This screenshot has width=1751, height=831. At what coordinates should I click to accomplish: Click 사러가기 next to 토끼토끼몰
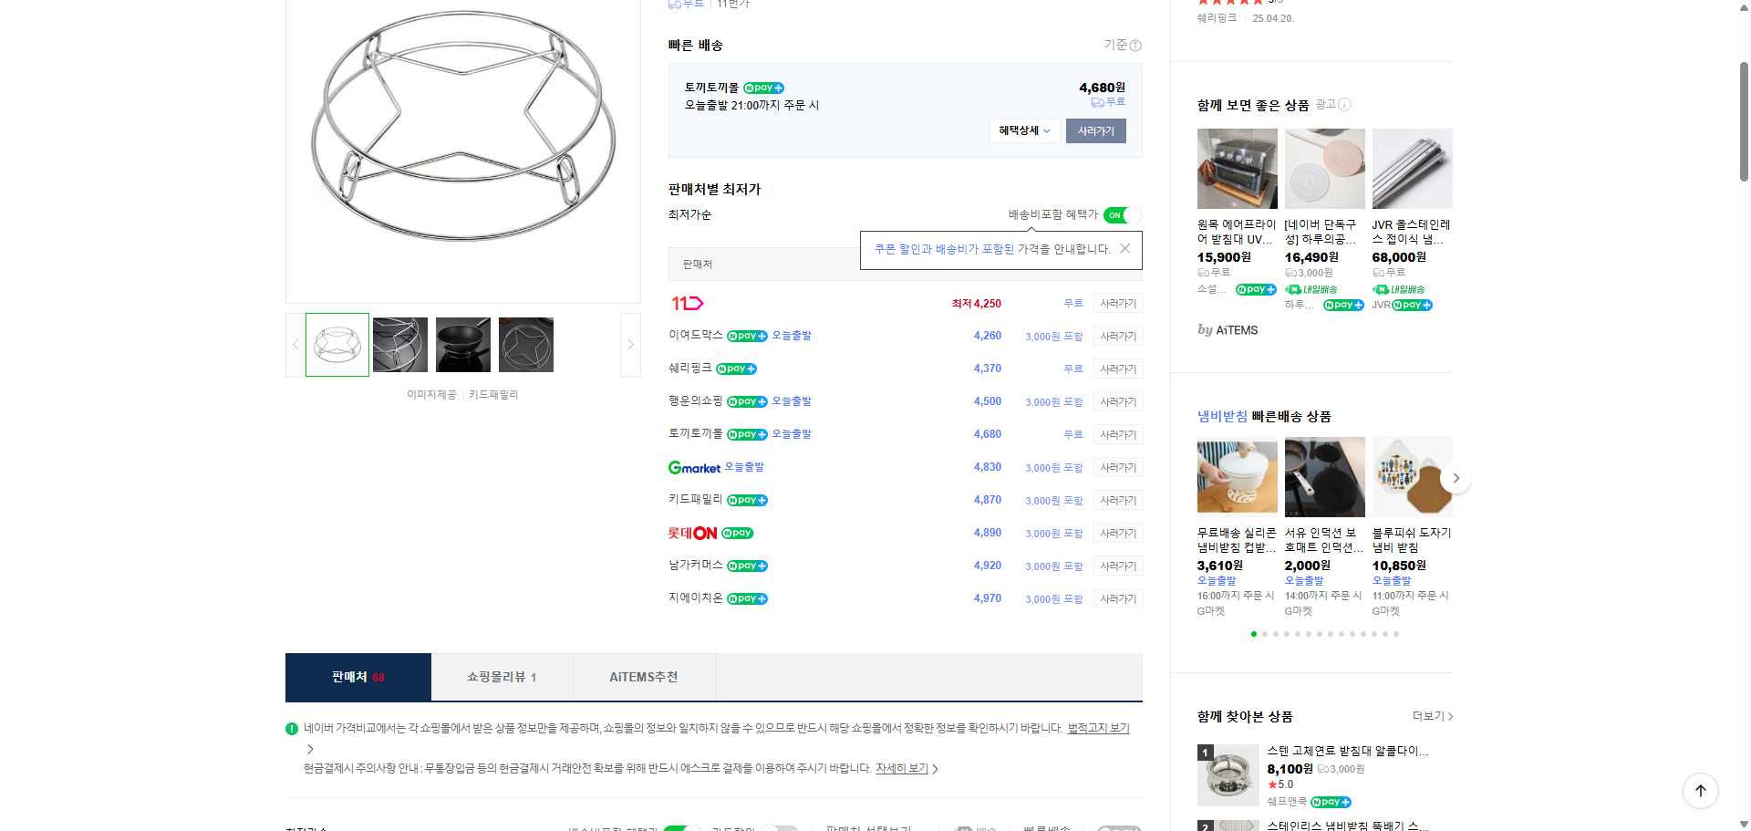point(1117,434)
